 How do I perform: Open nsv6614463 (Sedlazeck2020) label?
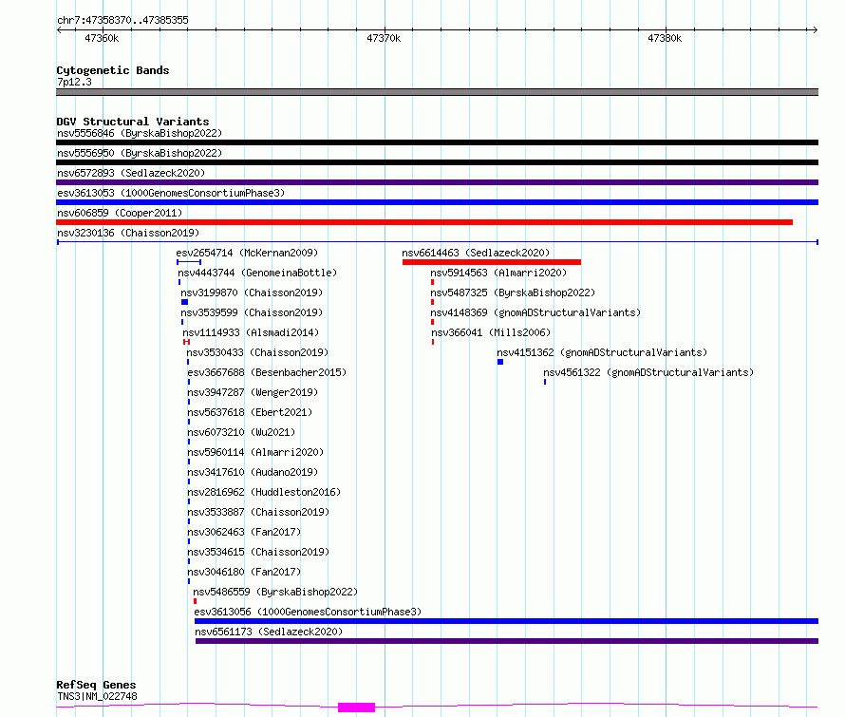[x=476, y=253]
